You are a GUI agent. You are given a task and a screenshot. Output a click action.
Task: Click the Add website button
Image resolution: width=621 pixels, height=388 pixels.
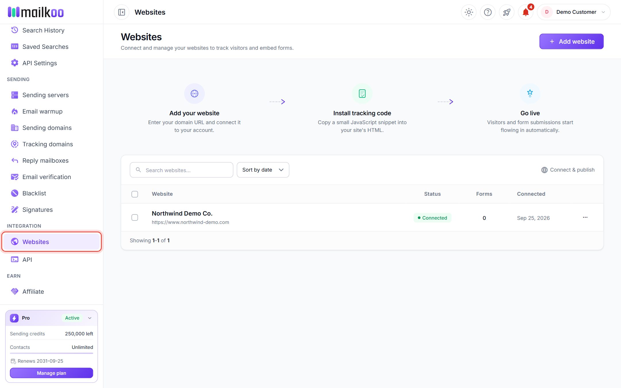pos(571,41)
